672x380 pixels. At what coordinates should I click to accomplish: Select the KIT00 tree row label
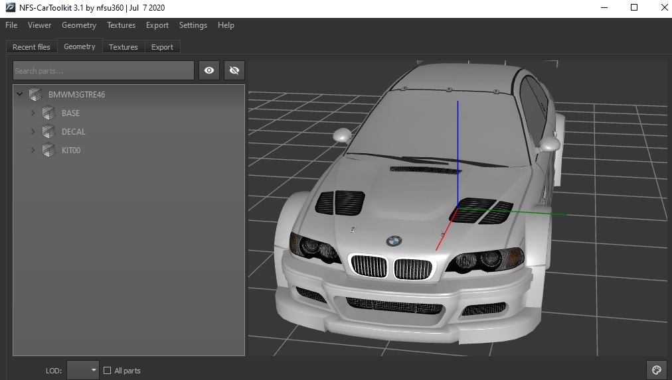tap(71, 150)
